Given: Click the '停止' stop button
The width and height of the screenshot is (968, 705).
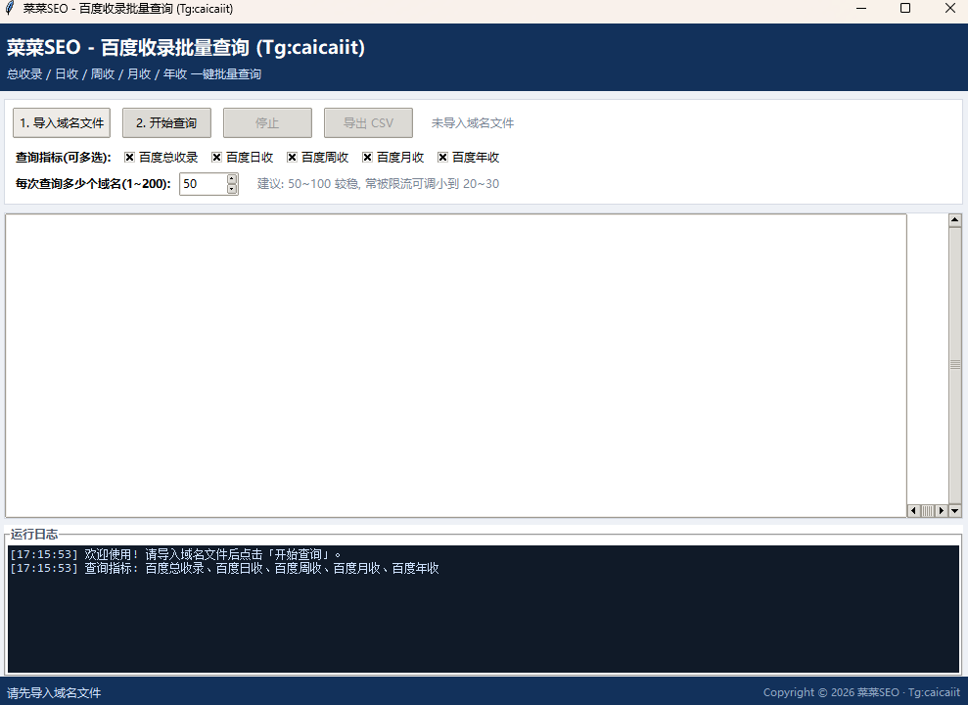Looking at the screenshot, I should point(267,122).
